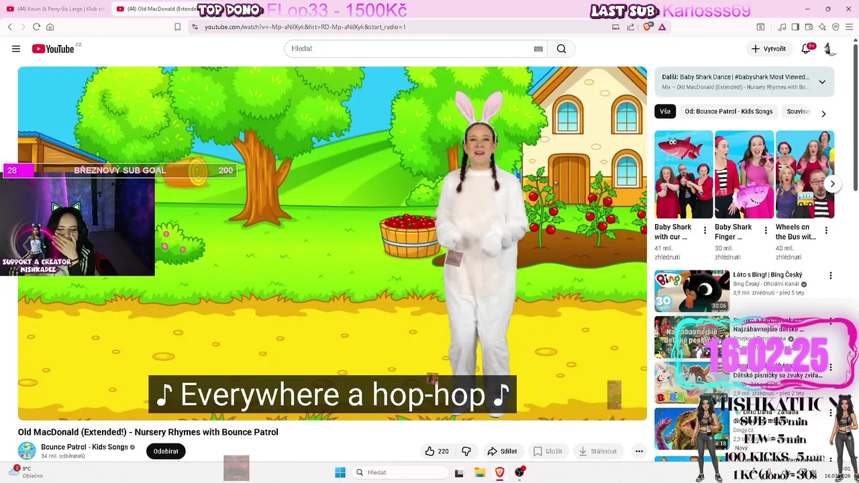Go to browser home page
This screenshot has width=859, height=483.
[50, 27]
